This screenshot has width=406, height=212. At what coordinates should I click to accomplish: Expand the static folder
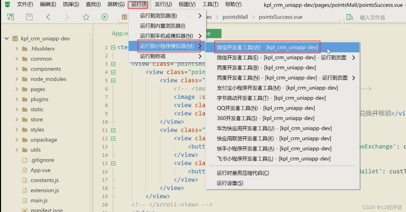pyautogui.click(x=17, y=109)
